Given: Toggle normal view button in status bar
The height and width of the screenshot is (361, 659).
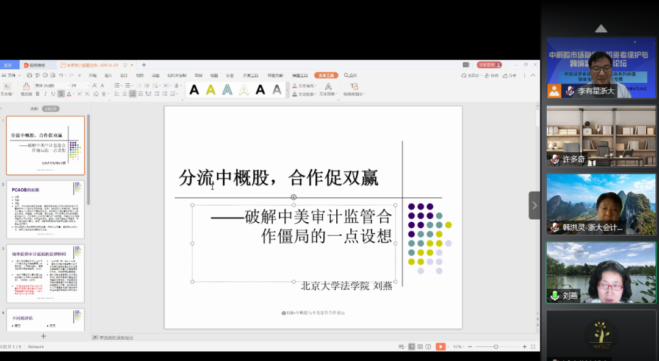Looking at the screenshot, I should coord(412,347).
